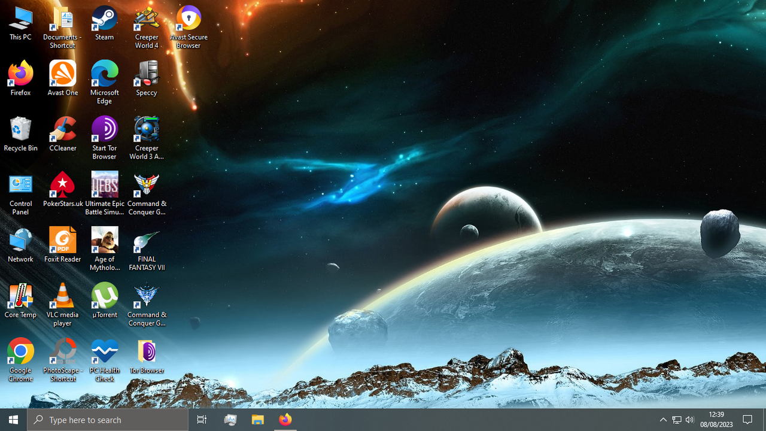
Task: Select the Age of Mythology icon
Action: (x=104, y=250)
